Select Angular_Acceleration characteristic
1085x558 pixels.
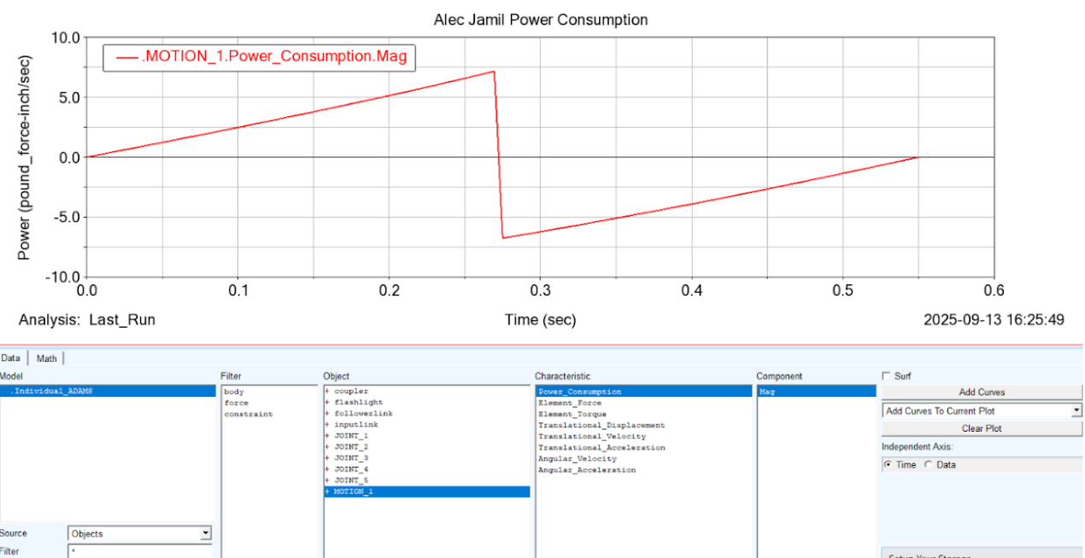coord(587,469)
